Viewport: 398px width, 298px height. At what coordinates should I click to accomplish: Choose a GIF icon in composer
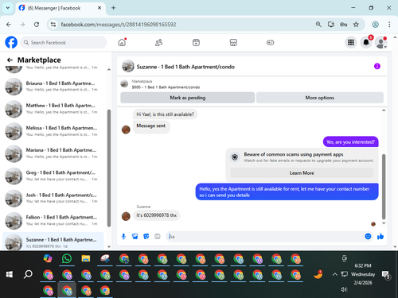[158, 236]
